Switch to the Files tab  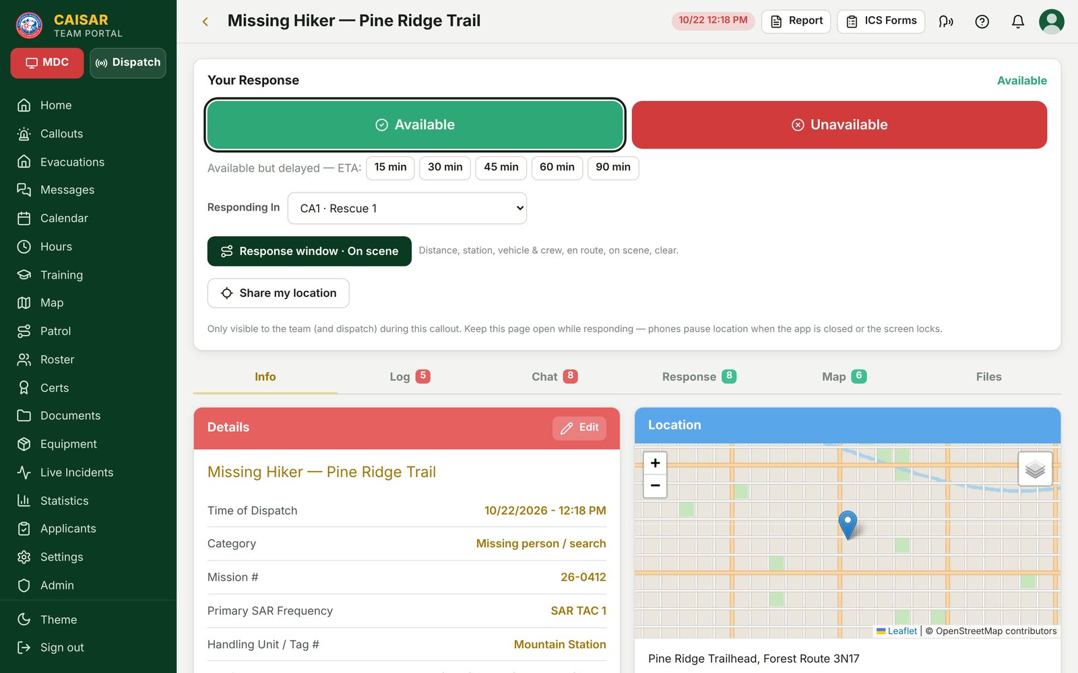tap(988, 377)
